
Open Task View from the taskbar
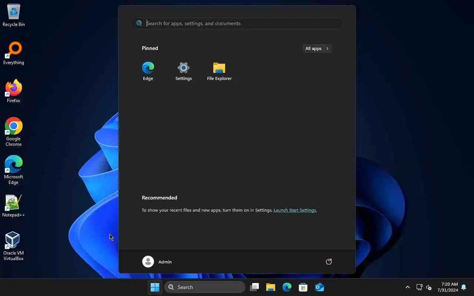click(x=254, y=287)
